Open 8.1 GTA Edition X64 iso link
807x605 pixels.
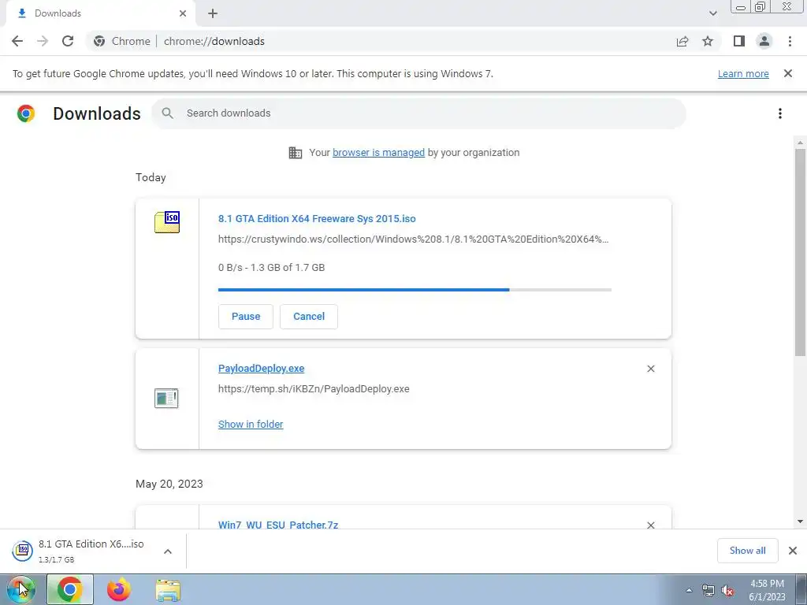(x=317, y=219)
